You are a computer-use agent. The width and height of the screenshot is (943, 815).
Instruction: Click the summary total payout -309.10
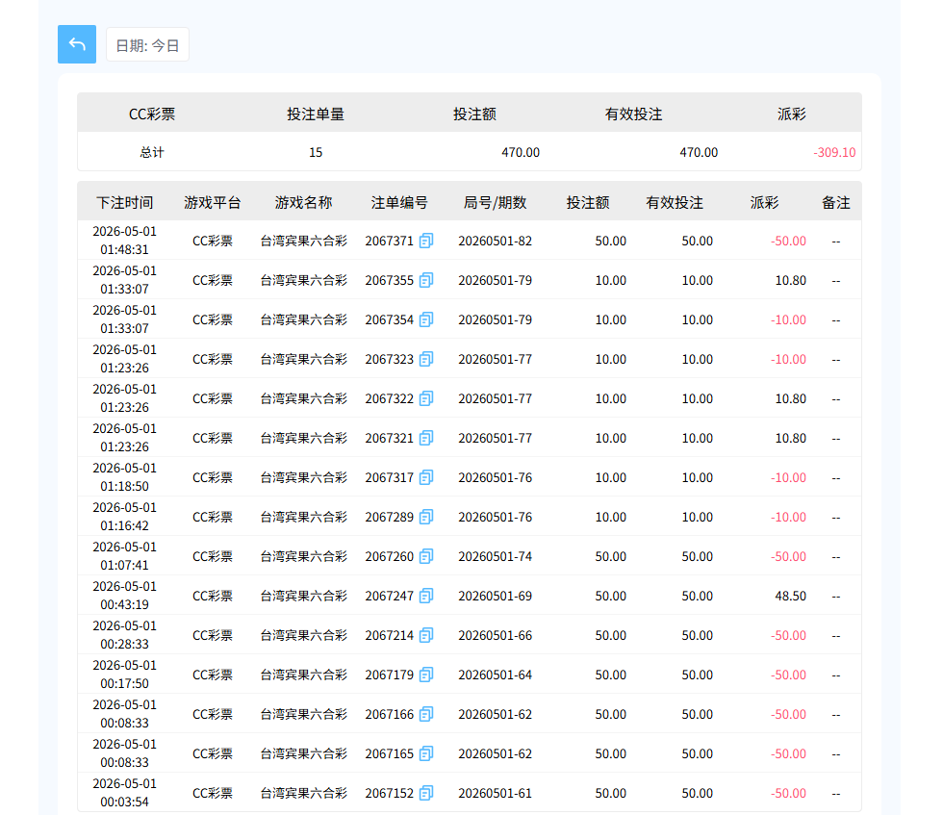[x=834, y=152]
